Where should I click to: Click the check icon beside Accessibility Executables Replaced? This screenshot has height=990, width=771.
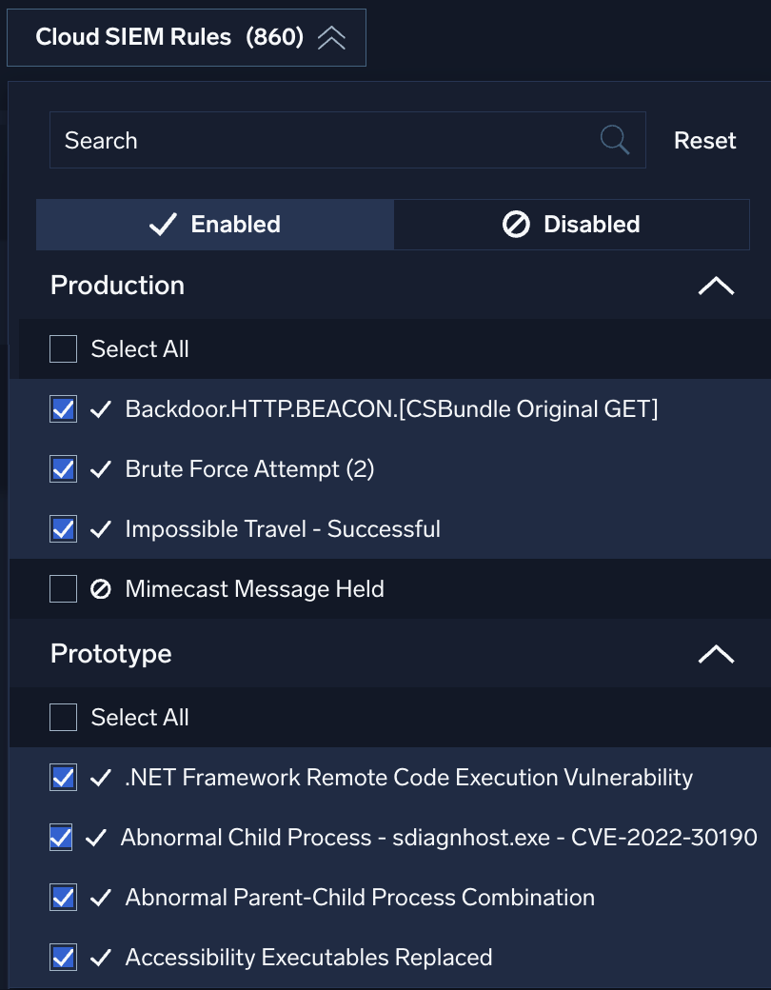coord(100,957)
